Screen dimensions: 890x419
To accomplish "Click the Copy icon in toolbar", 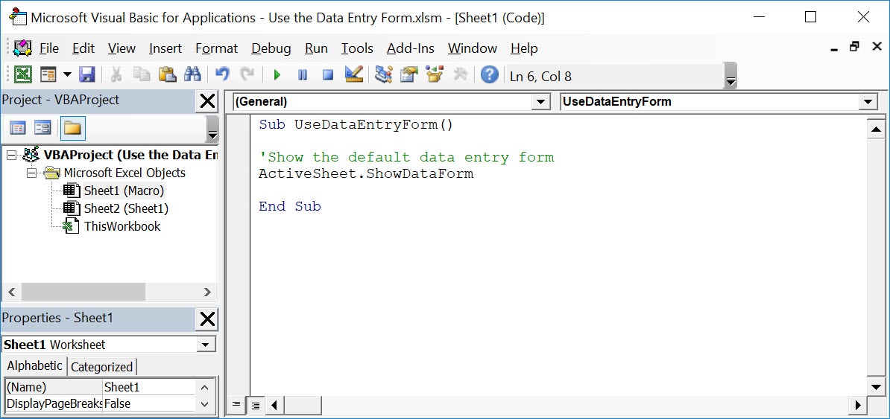I will click(x=142, y=74).
